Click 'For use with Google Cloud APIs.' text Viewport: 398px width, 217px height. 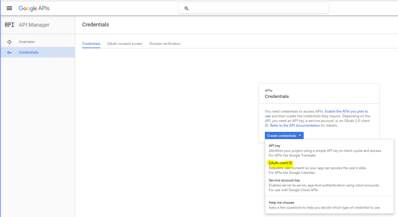(294, 190)
